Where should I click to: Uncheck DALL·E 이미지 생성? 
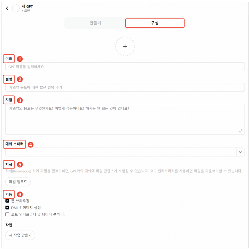7,207
